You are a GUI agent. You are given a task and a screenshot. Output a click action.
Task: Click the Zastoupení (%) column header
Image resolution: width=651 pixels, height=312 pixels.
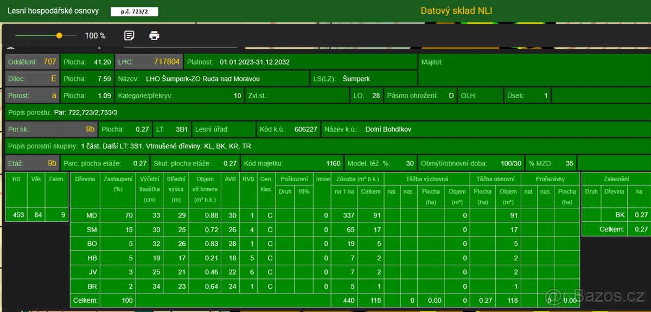[x=117, y=184]
